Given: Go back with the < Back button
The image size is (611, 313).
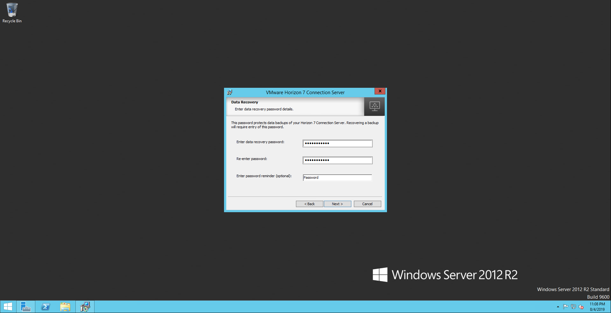Looking at the screenshot, I should 309,204.
